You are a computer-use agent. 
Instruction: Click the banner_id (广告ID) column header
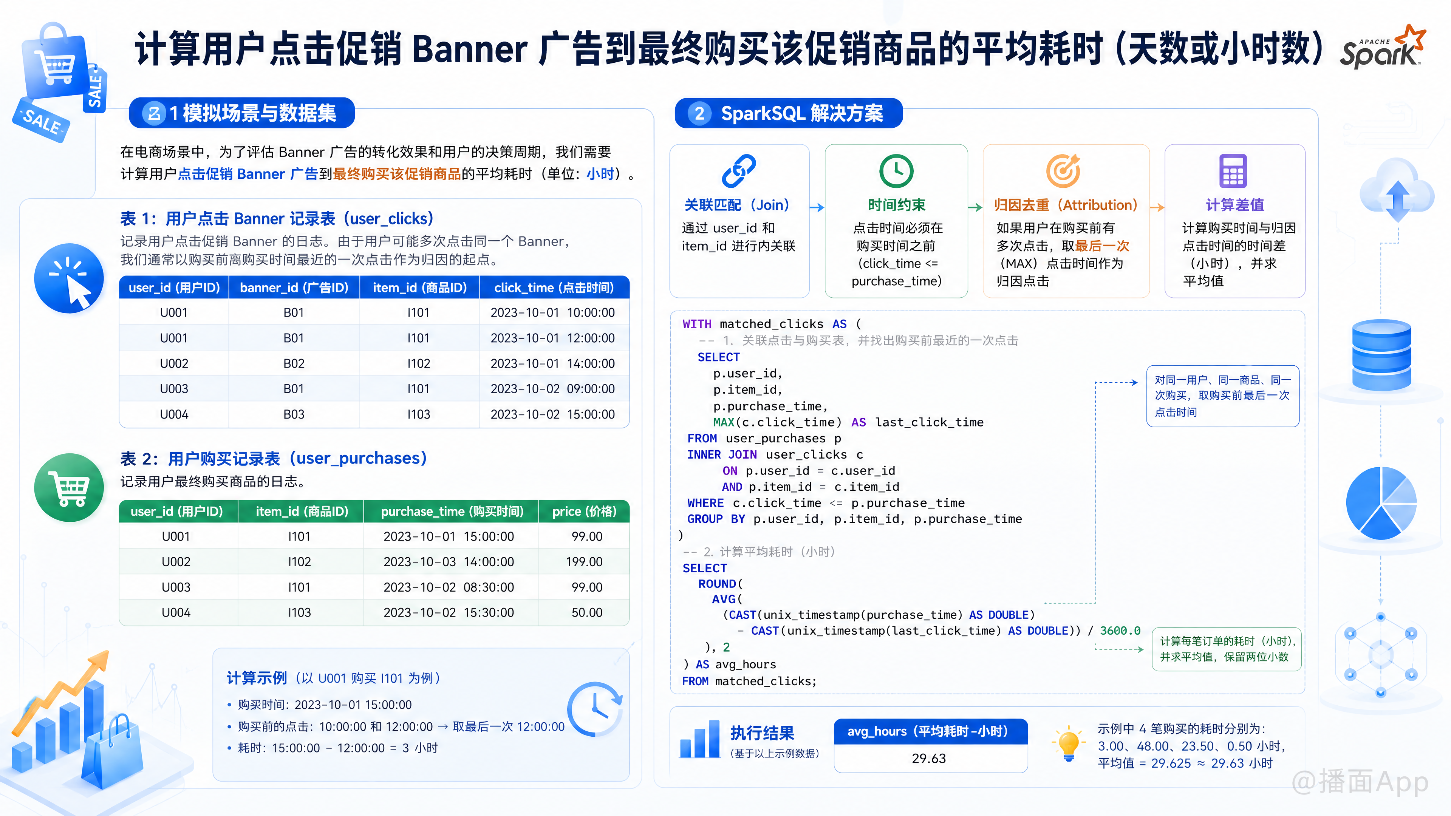click(x=294, y=288)
